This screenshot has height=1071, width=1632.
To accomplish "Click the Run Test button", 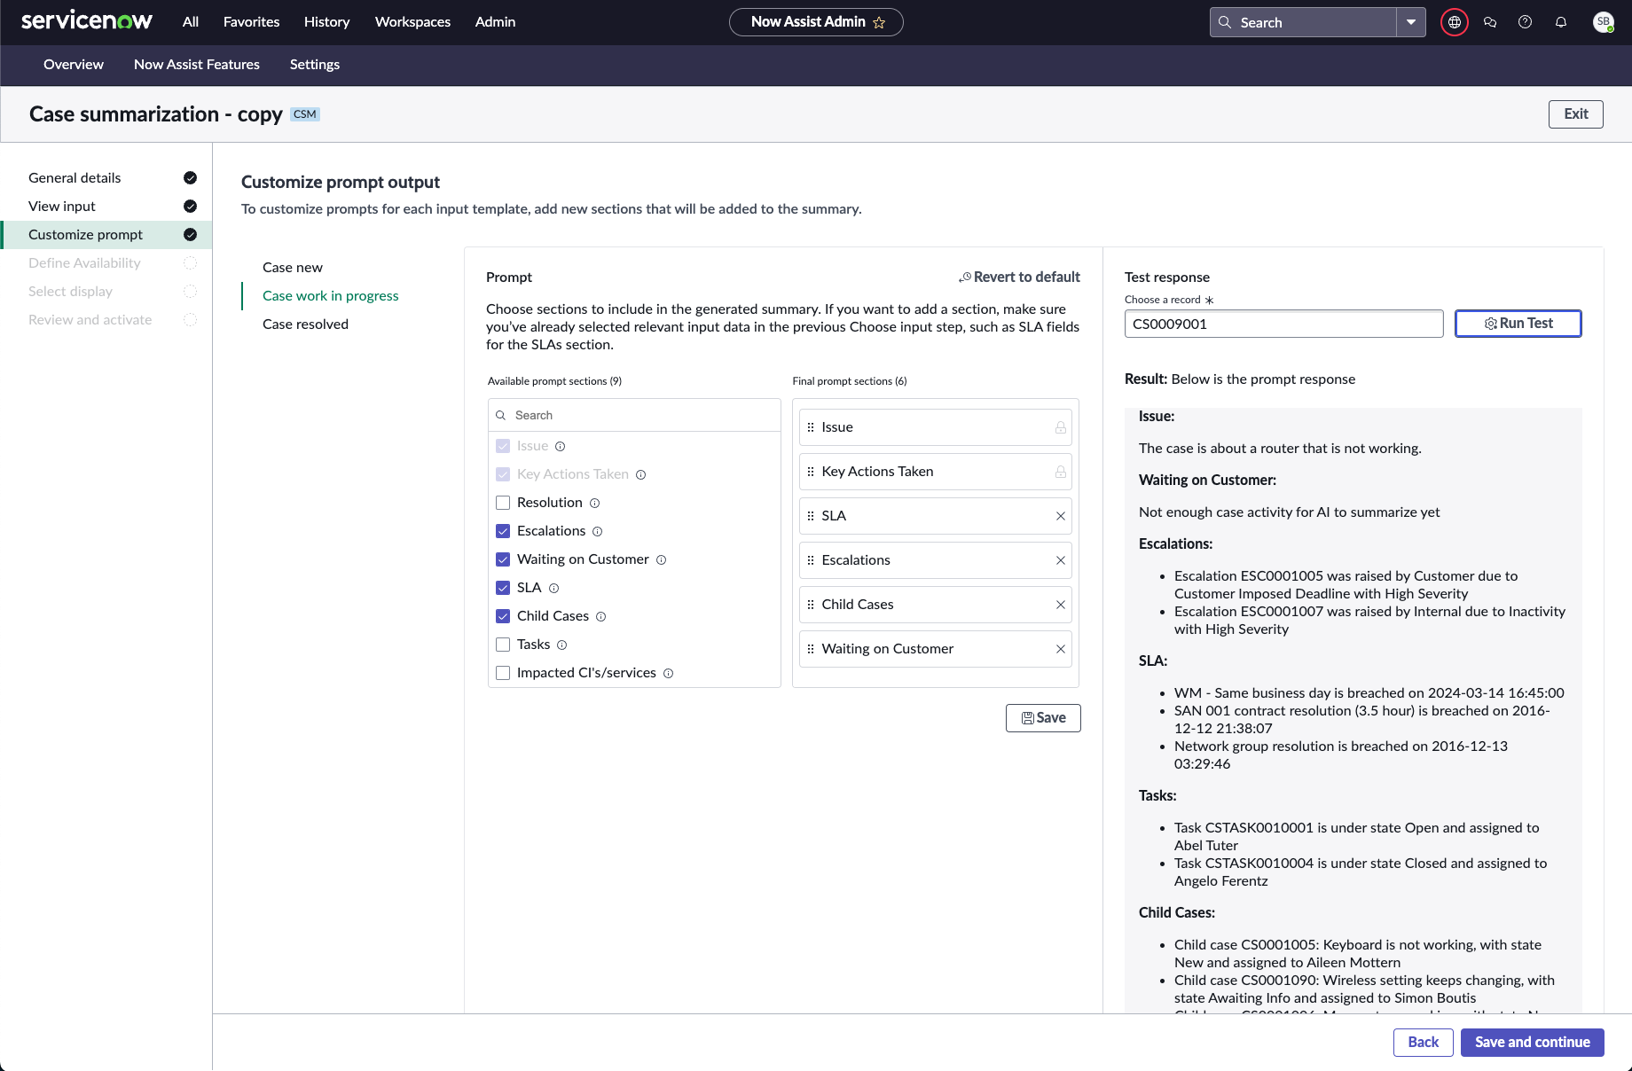I will [x=1518, y=324].
